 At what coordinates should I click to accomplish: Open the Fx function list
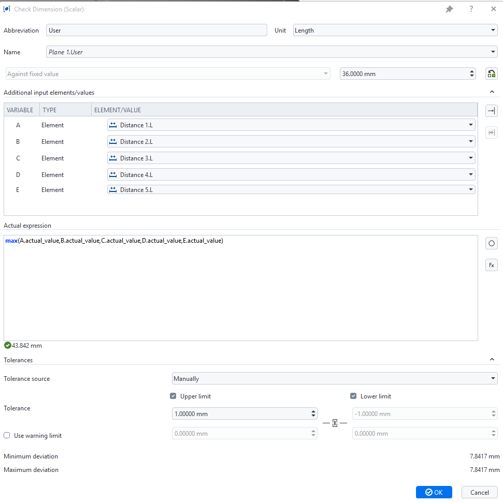[x=491, y=265]
